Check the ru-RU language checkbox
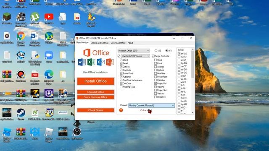 pyautogui.click(x=179, y=57)
